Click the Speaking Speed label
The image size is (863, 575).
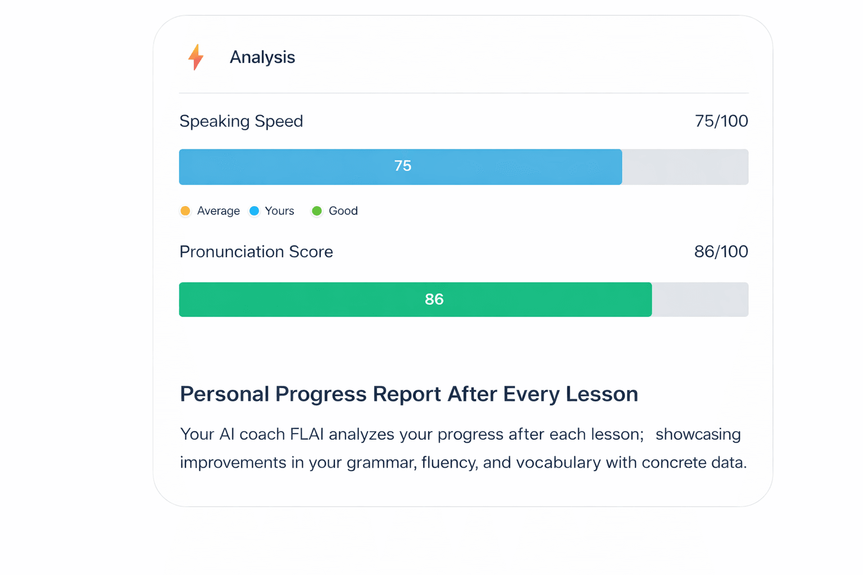tap(241, 121)
